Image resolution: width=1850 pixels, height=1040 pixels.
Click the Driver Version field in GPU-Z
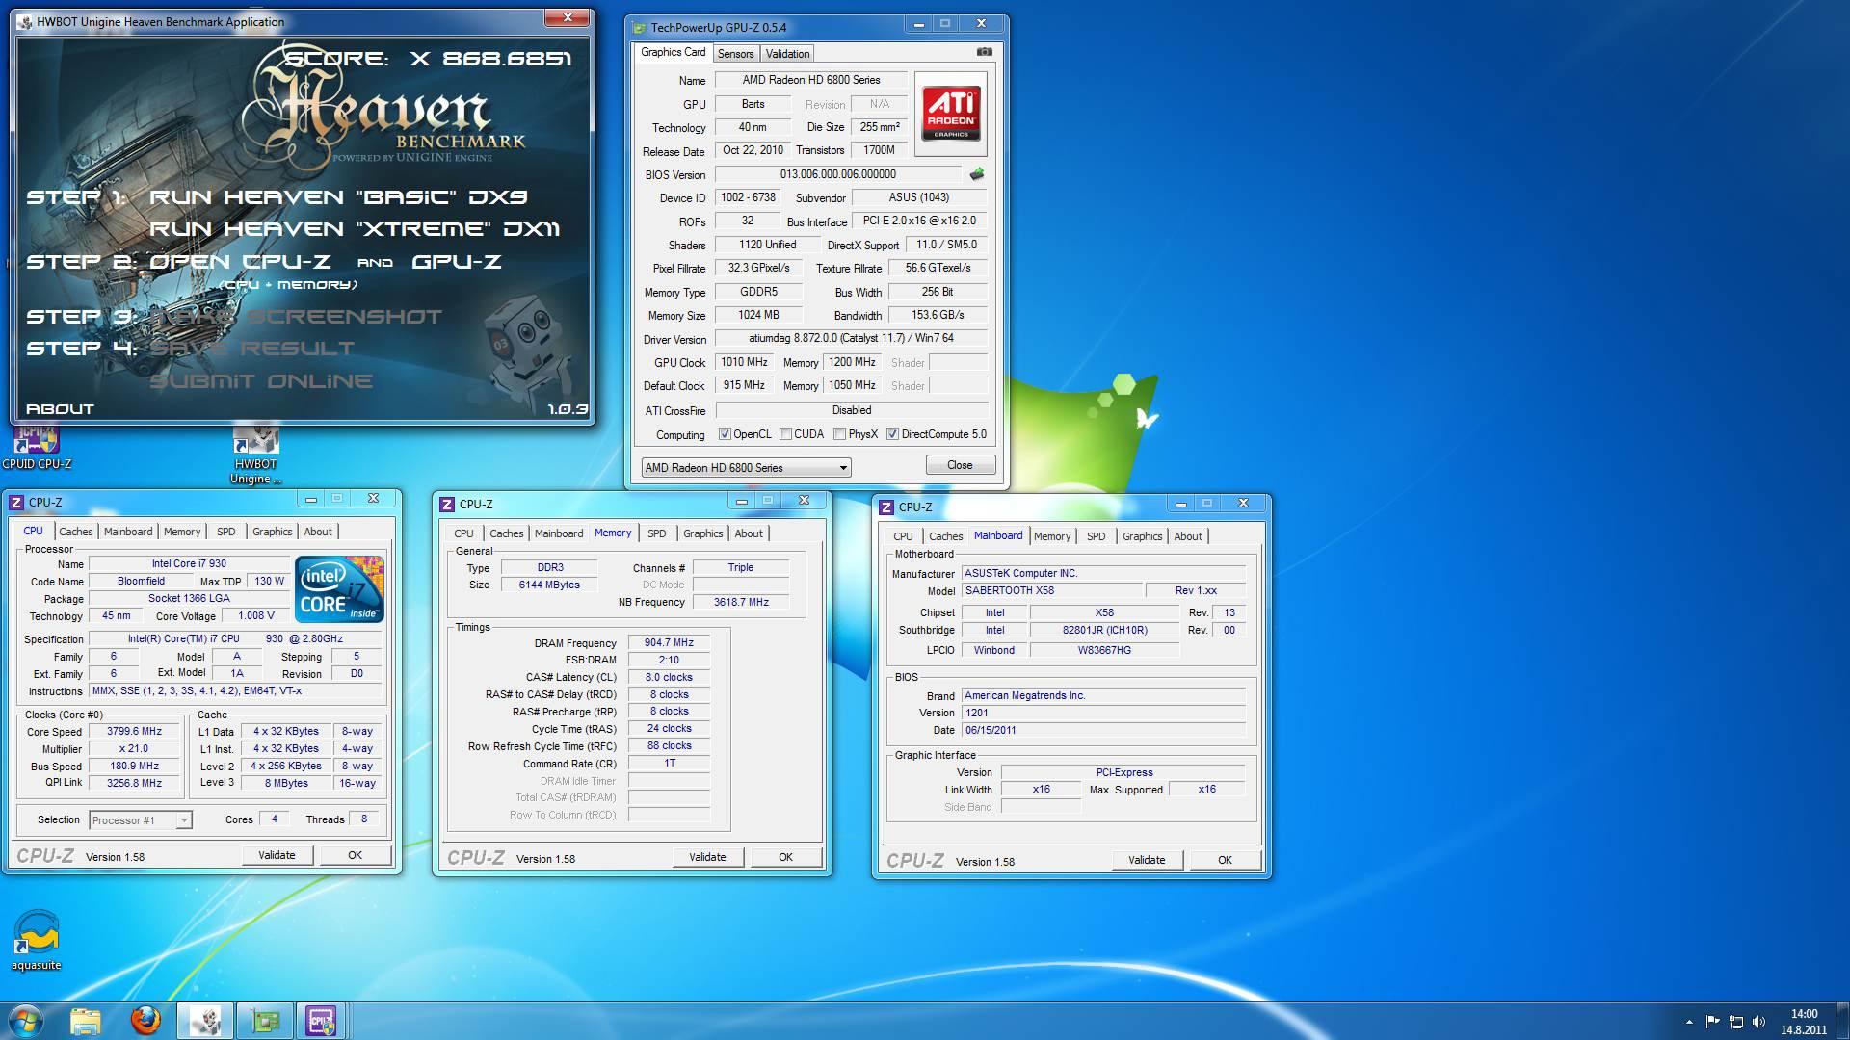pyautogui.click(x=851, y=339)
